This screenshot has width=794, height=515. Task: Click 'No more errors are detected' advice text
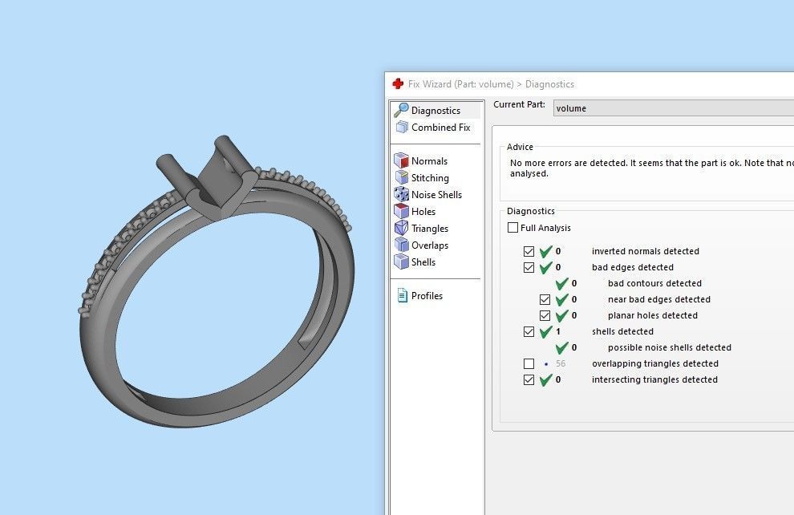652,168
